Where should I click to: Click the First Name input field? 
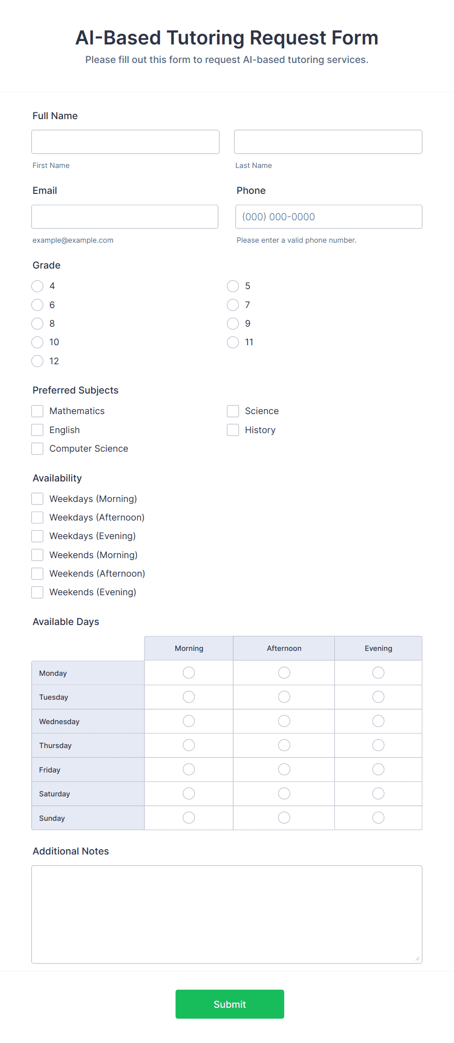point(125,142)
